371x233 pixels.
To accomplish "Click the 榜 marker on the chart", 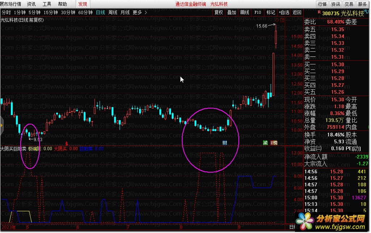I will coord(275,143).
